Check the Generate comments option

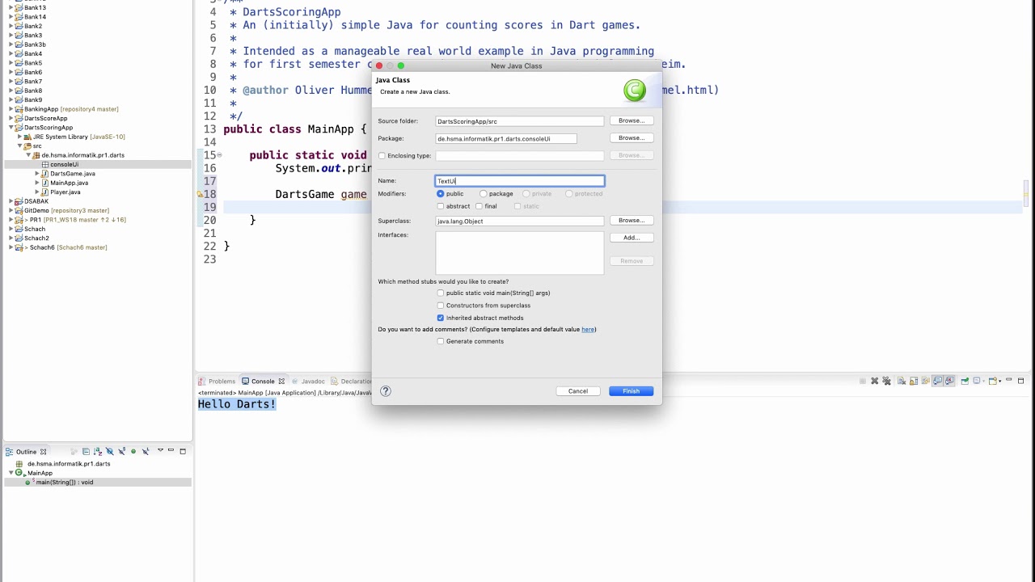(441, 341)
